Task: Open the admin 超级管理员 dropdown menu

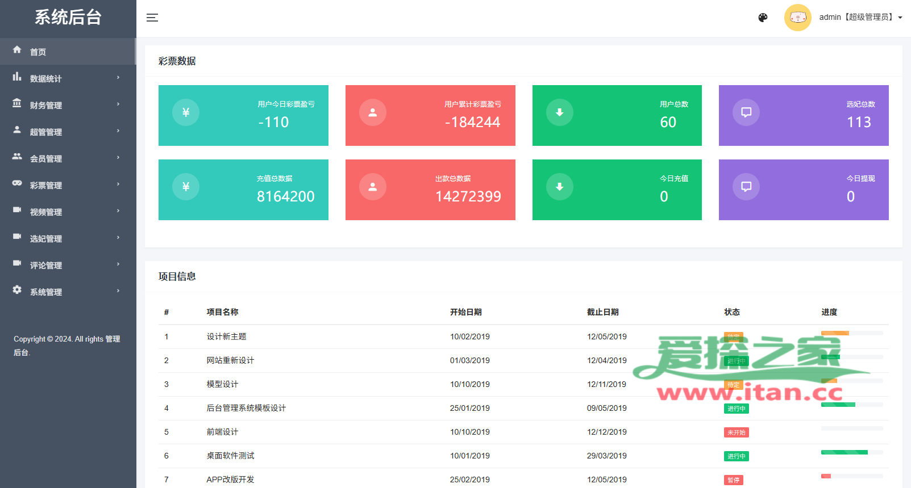Action: tap(860, 18)
